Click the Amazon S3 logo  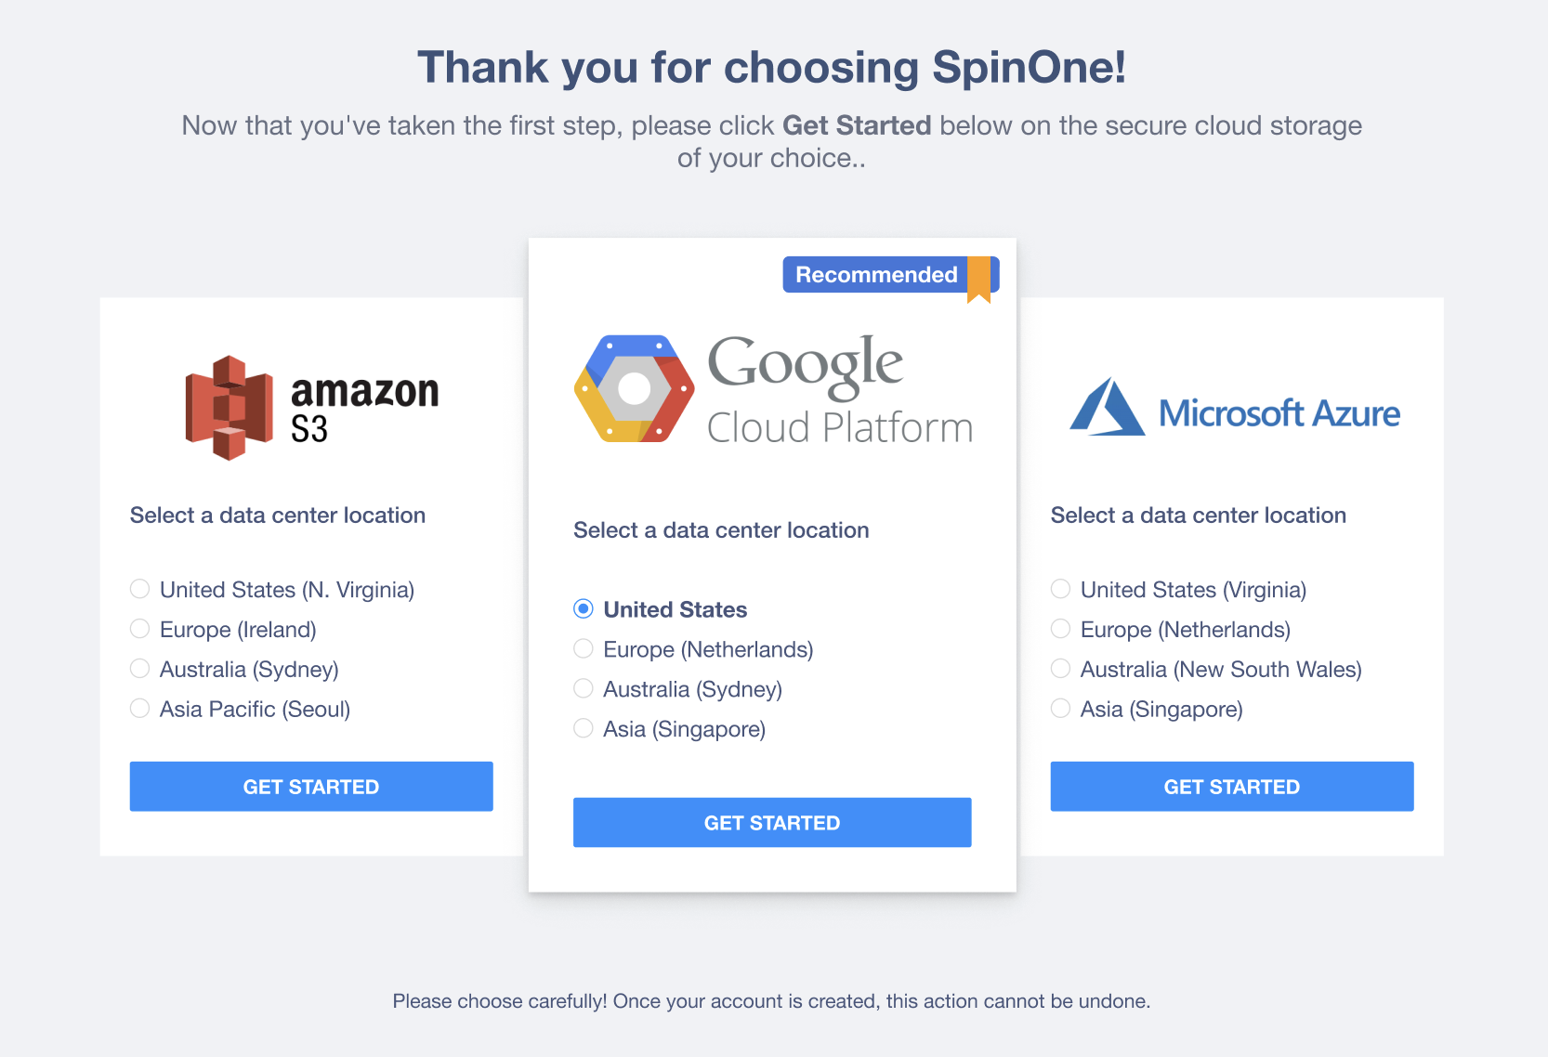pos(311,407)
